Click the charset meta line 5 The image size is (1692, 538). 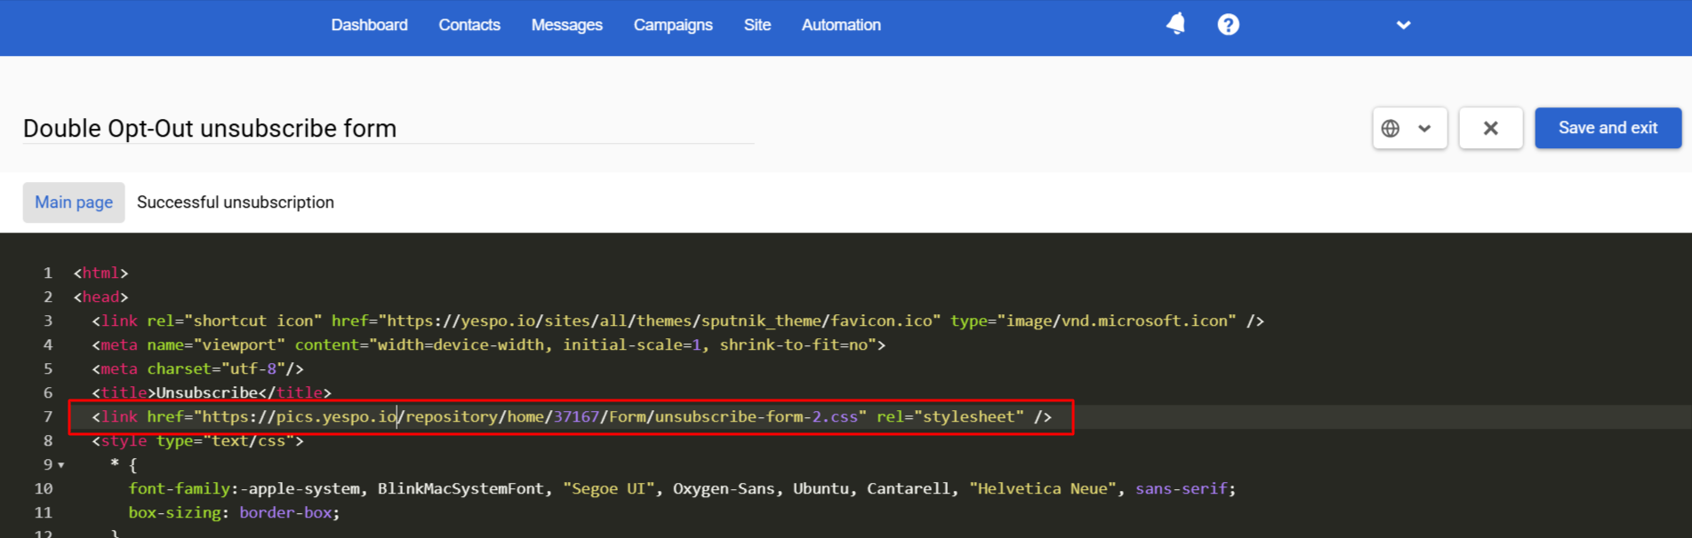[x=197, y=368]
